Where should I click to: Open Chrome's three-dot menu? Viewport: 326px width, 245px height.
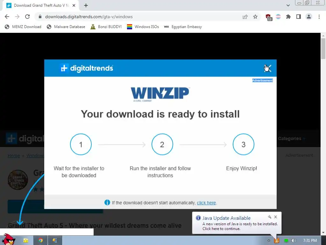pyautogui.click(x=319, y=17)
